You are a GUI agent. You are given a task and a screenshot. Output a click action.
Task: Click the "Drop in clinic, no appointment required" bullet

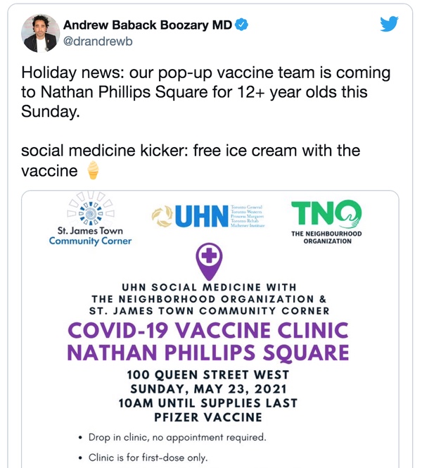(x=177, y=438)
